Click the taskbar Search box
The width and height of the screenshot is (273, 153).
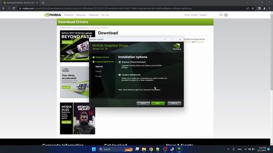116,149
